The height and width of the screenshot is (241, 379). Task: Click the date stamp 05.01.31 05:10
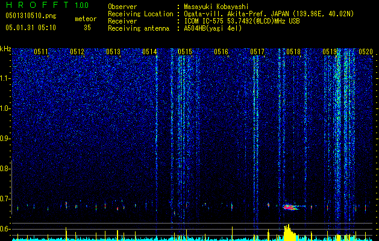(x=31, y=28)
